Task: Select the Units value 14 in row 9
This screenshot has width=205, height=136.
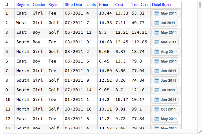Action: coord(89,90)
